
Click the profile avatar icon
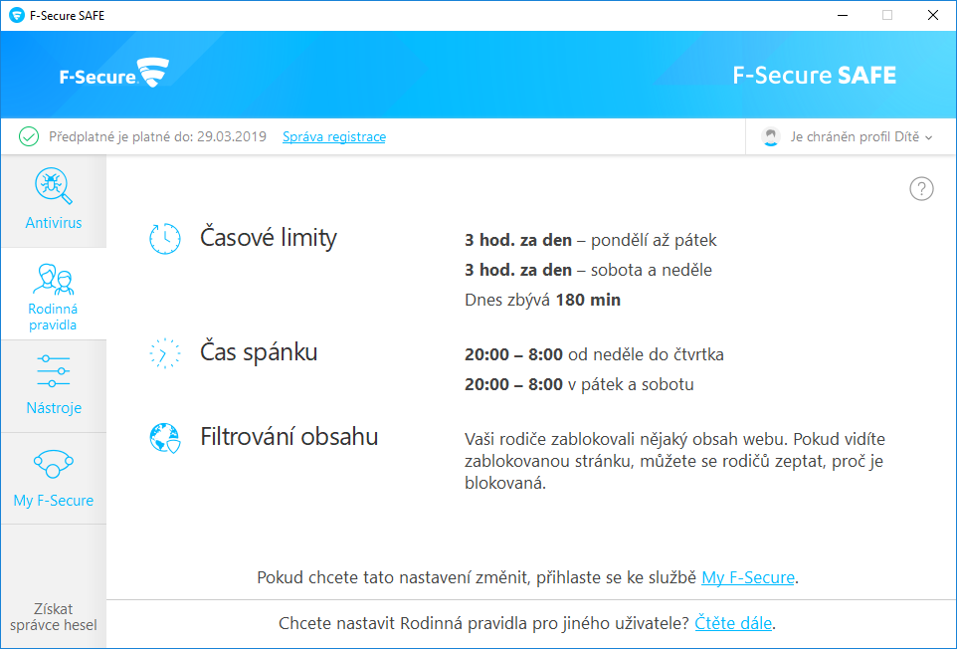pyautogui.click(x=771, y=136)
